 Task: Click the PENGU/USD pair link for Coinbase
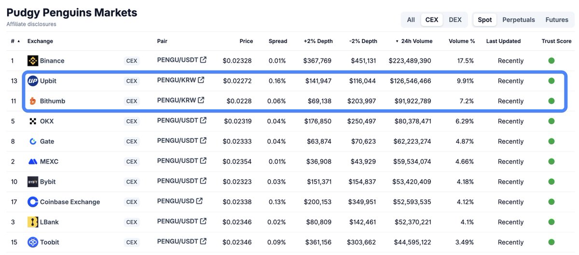coord(176,201)
